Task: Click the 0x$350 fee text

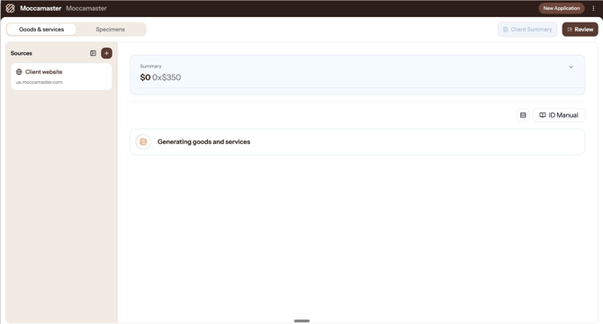Action: pyautogui.click(x=166, y=77)
